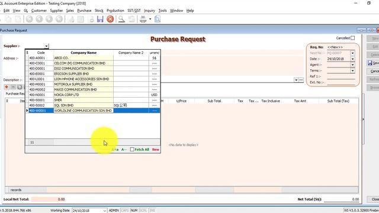Open the Terms dropdown
The height and width of the screenshot is (213, 379).
point(353,70)
